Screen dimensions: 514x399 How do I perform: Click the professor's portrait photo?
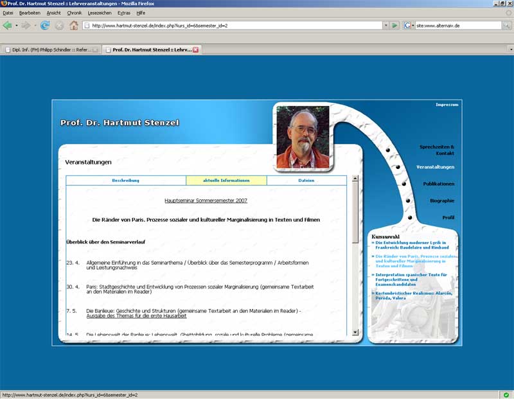(303, 137)
